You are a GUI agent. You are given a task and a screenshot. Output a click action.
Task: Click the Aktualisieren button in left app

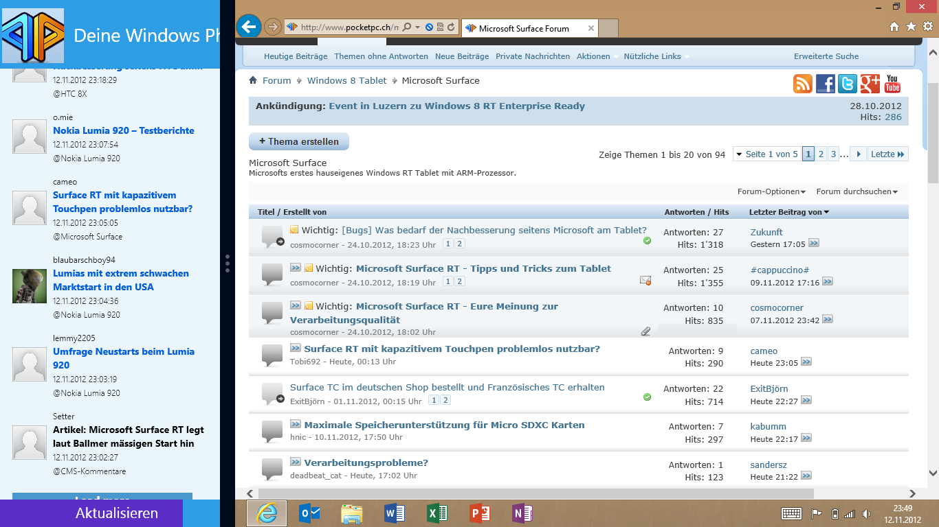click(91, 513)
